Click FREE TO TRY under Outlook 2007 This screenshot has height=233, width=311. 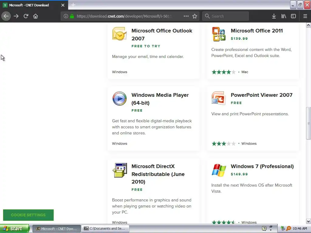[x=146, y=46]
